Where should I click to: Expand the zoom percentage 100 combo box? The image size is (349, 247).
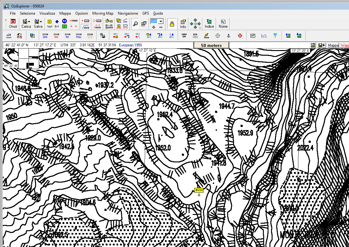161,21
